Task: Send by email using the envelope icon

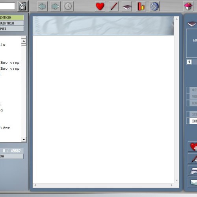Action: pos(193,182)
